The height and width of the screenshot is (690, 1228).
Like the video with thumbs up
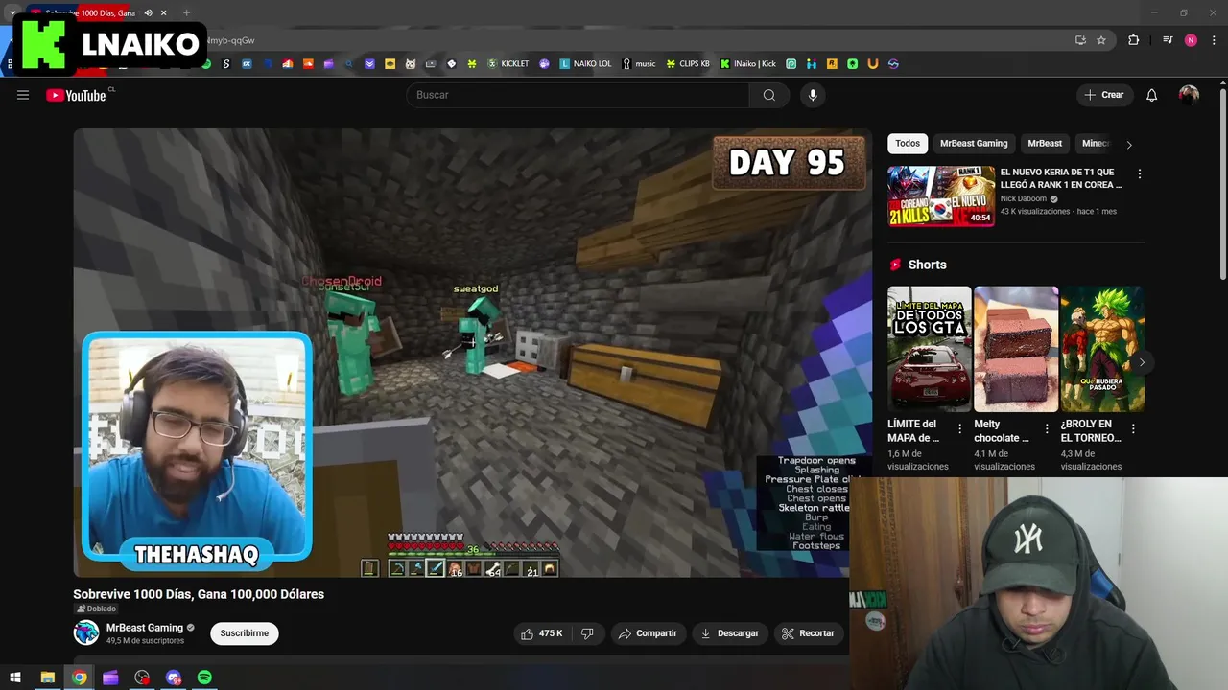[542, 633]
